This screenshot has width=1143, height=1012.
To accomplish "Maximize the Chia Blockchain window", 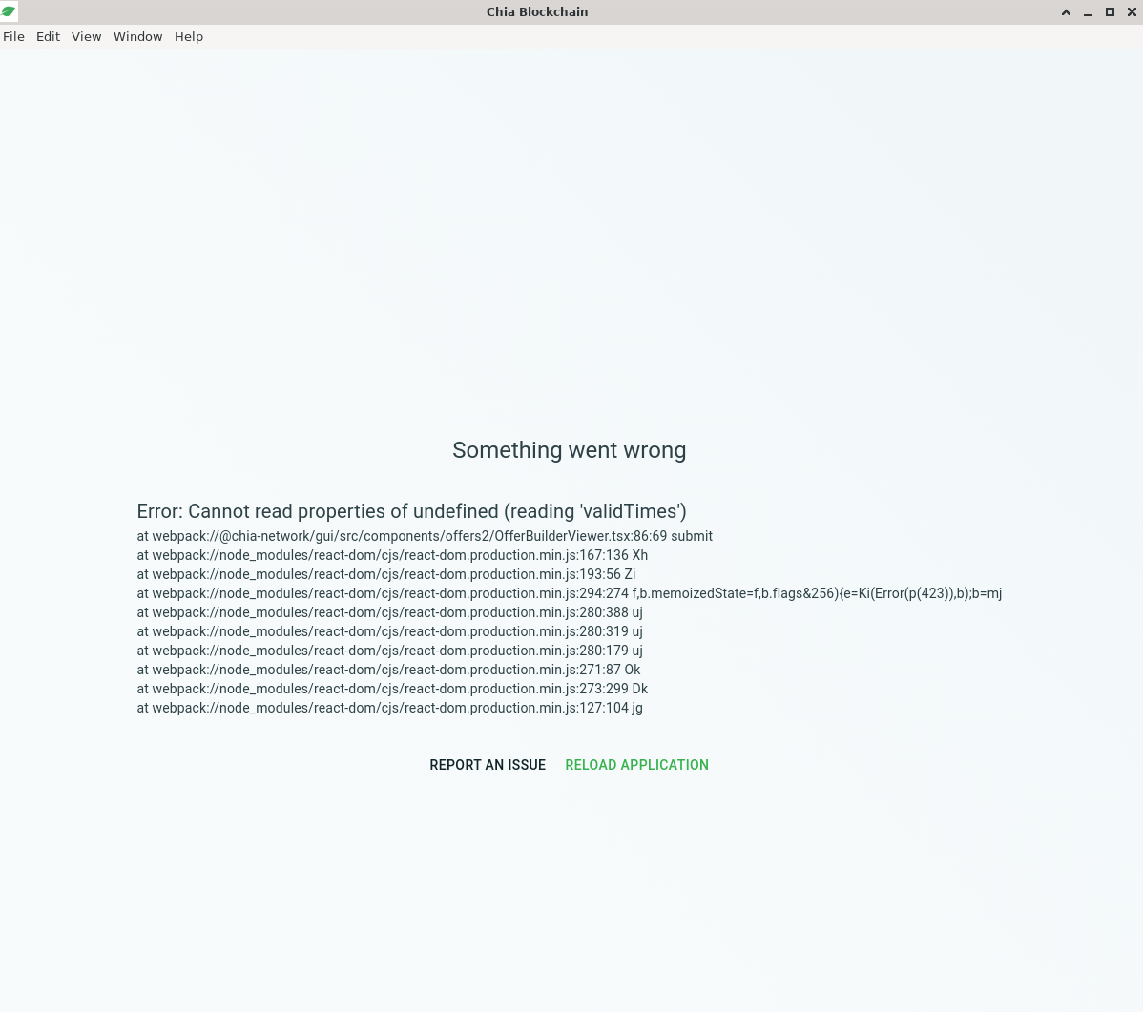I will 1110,12.
